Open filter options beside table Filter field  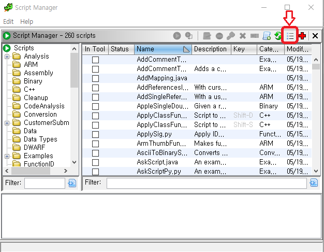point(314,183)
